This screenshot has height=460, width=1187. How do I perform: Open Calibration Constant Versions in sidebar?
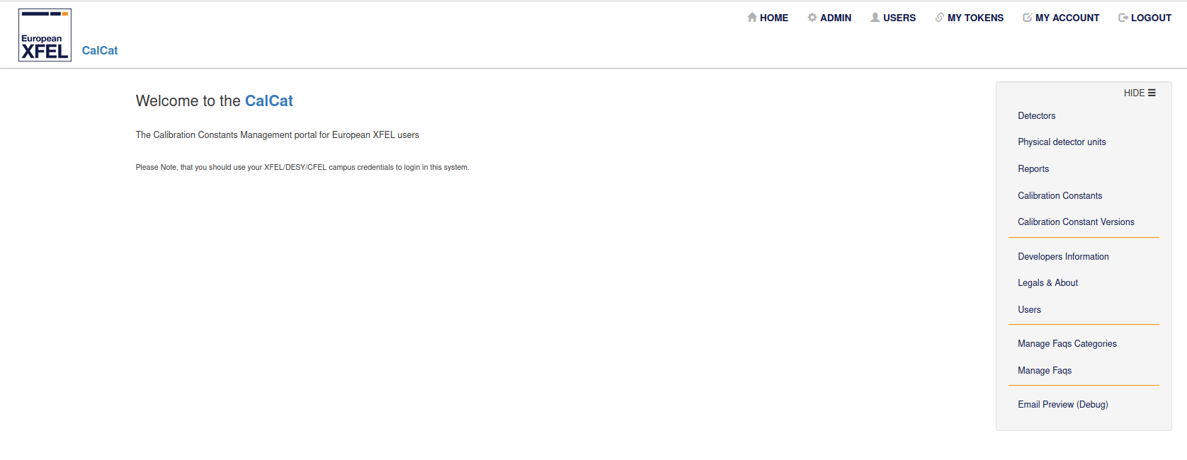(x=1076, y=222)
